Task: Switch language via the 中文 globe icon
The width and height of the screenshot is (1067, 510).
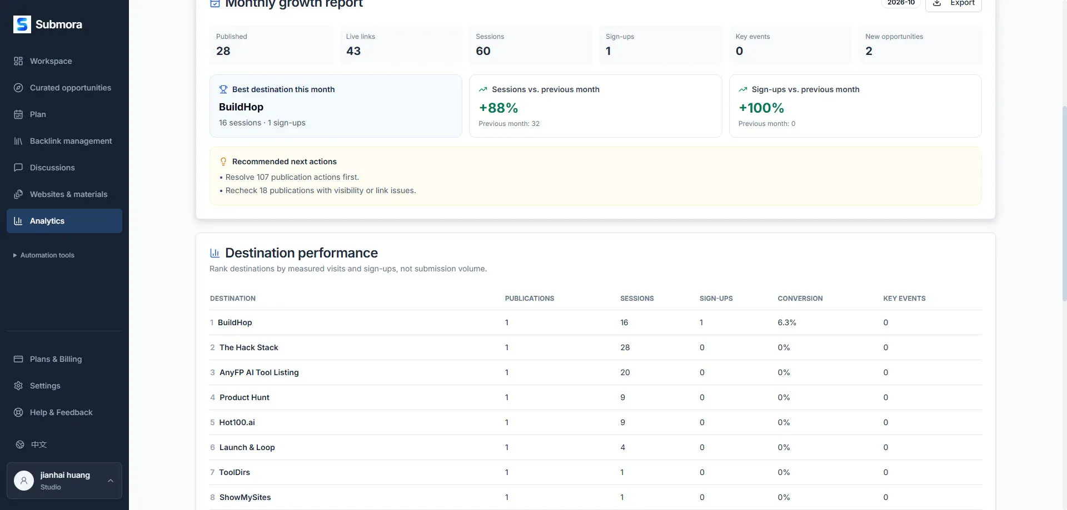Action: pos(20,445)
